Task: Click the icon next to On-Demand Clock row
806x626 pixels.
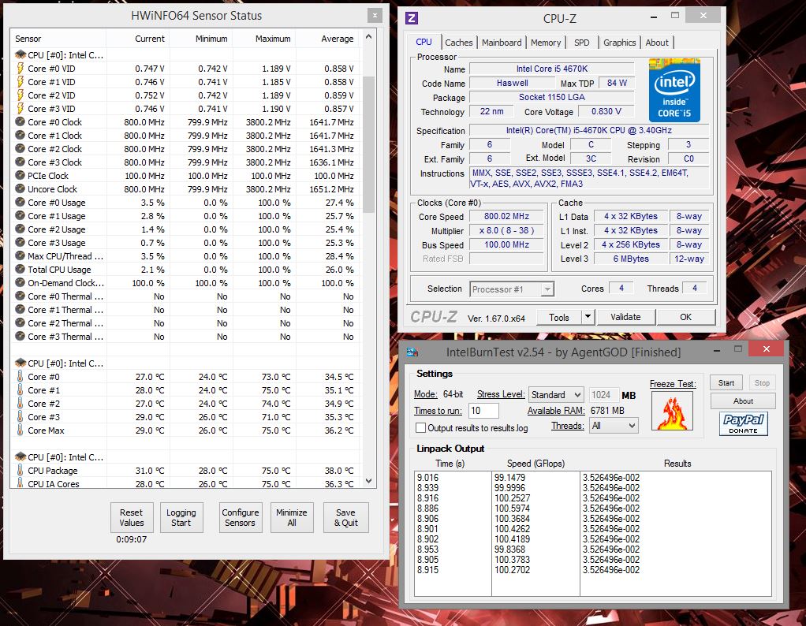Action: tap(20, 283)
